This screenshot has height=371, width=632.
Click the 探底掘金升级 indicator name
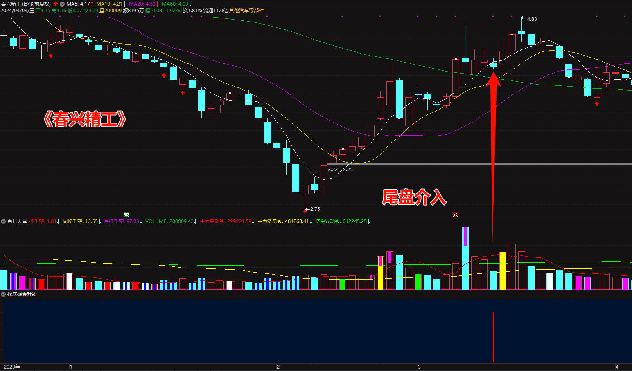22,294
